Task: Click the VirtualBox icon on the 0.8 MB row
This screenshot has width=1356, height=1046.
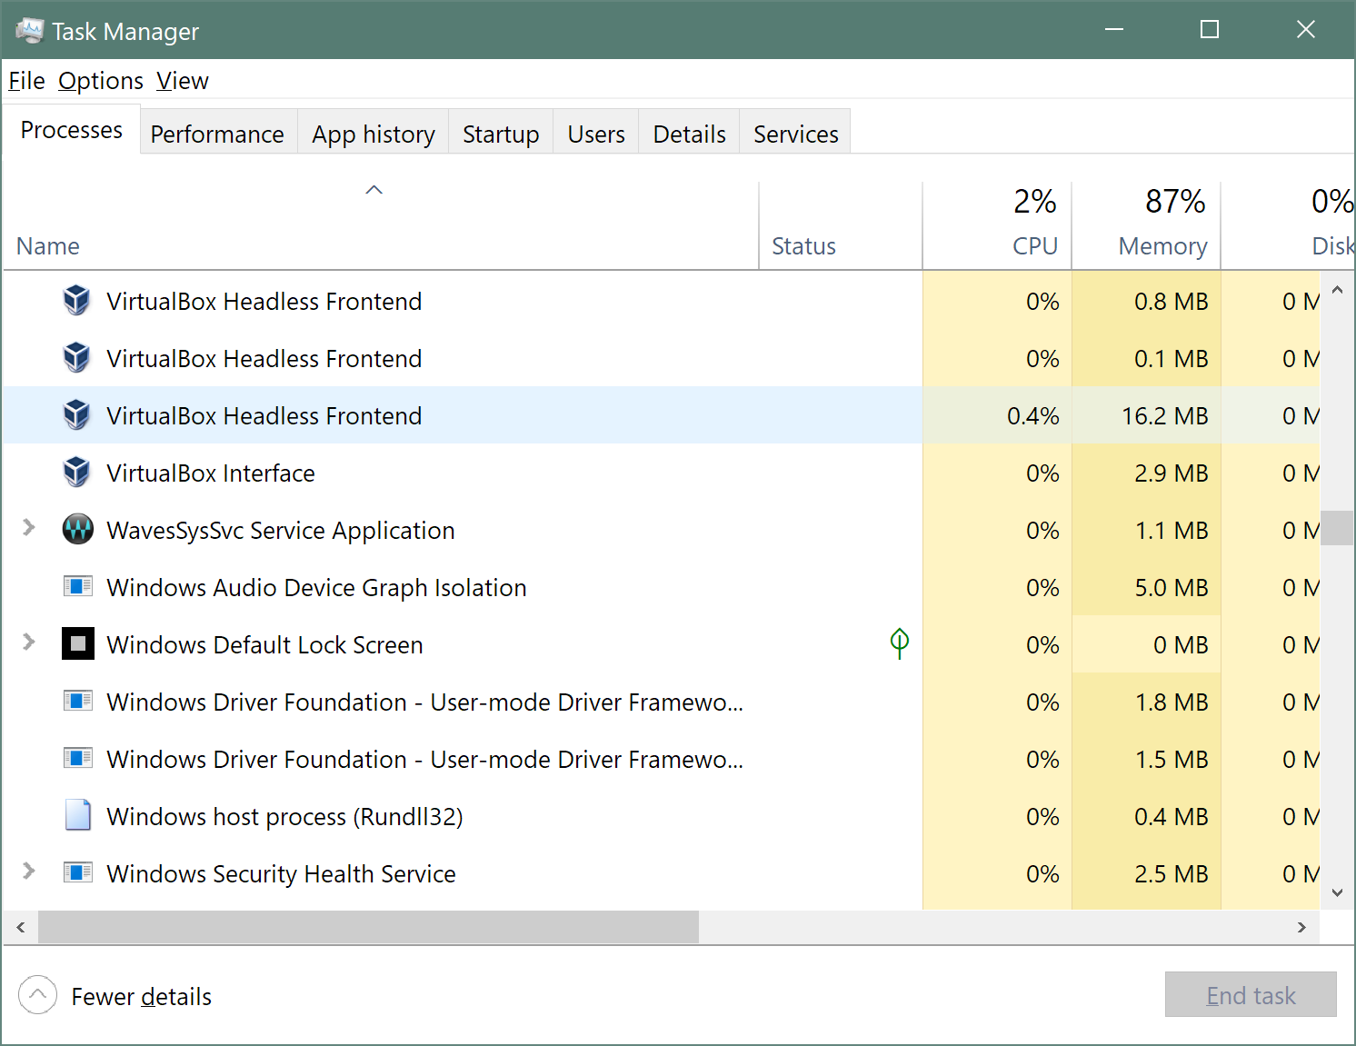Action: 77,300
